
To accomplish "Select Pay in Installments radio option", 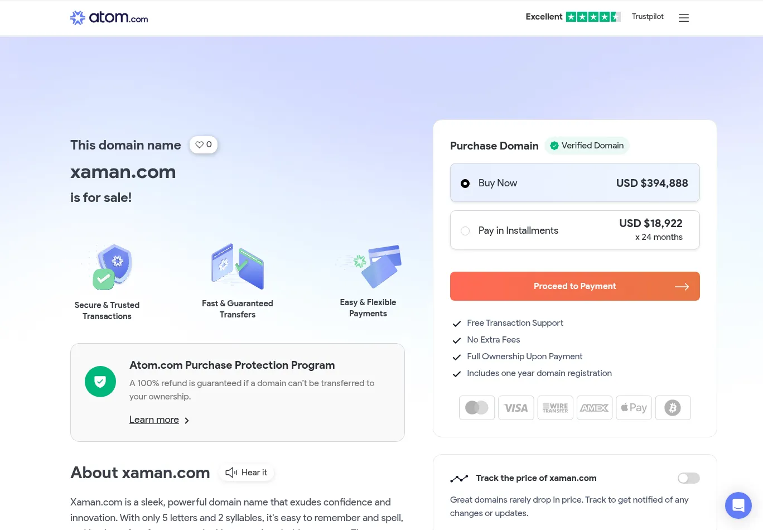I will (x=465, y=231).
